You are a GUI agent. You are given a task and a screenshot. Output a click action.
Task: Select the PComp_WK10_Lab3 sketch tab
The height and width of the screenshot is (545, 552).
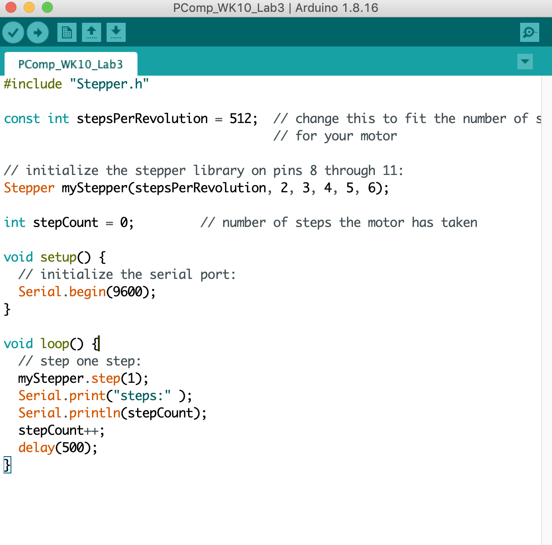71,64
